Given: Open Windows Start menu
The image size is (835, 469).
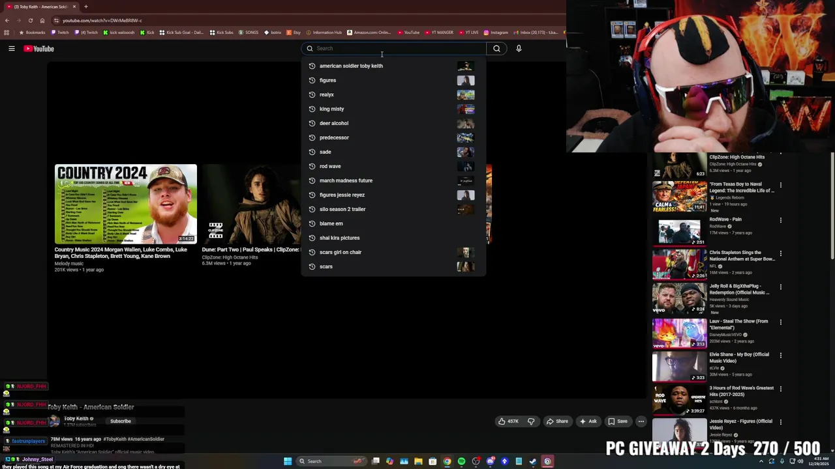Looking at the screenshot, I should click(288, 461).
